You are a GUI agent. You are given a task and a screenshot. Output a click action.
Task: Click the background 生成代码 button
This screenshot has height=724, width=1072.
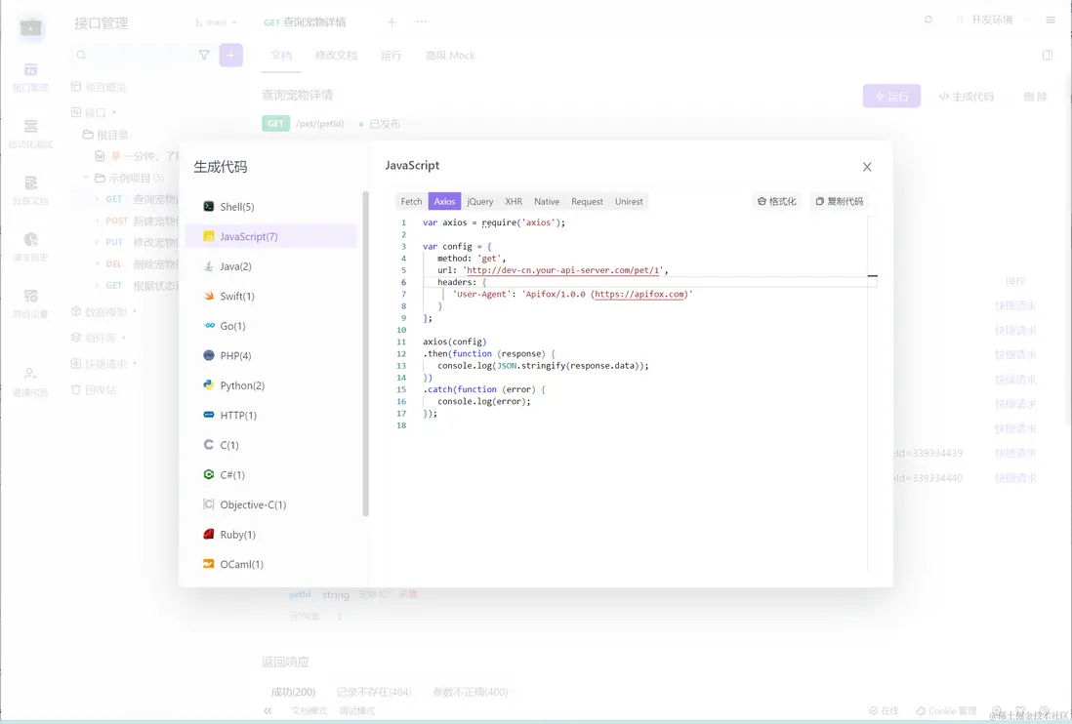(x=966, y=97)
